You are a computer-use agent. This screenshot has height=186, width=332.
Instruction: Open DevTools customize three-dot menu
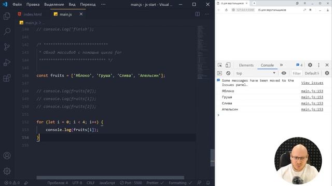(x=319, y=65)
